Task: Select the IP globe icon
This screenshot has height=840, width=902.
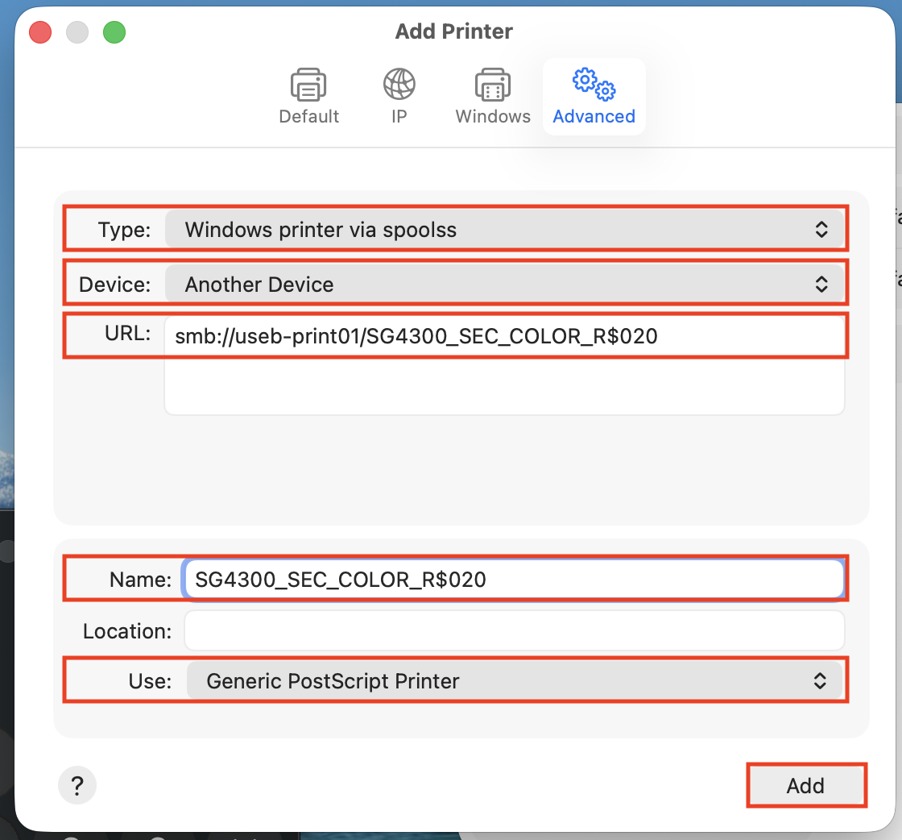Action: [399, 85]
